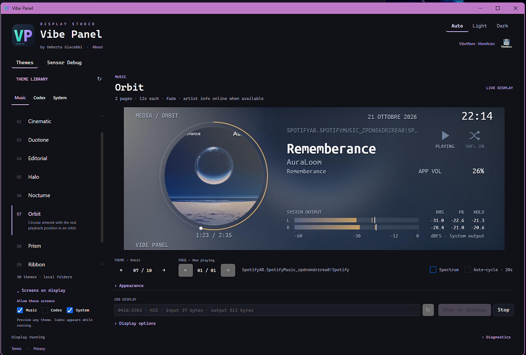526x355 pixels.
Task: Open the VibeWare floppy disk icon
Action: 506,44
